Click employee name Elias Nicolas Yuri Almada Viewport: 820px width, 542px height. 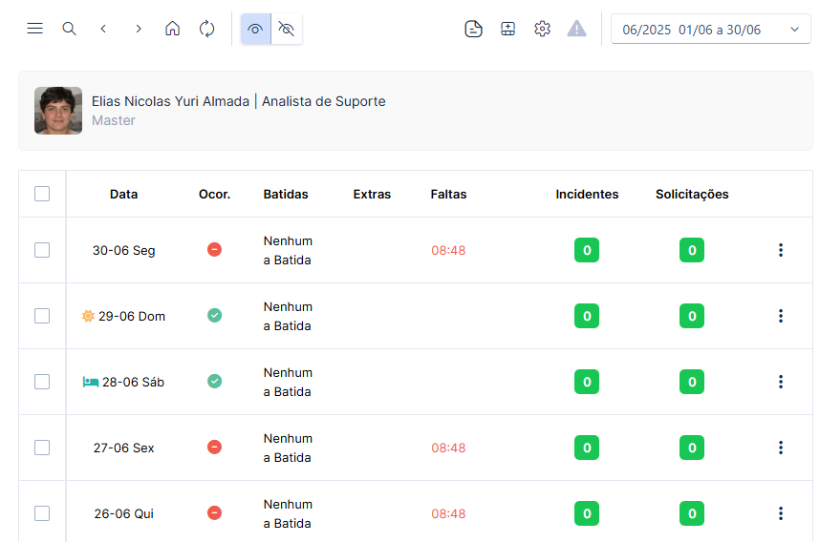pyautogui.click(x=170, y=101)
